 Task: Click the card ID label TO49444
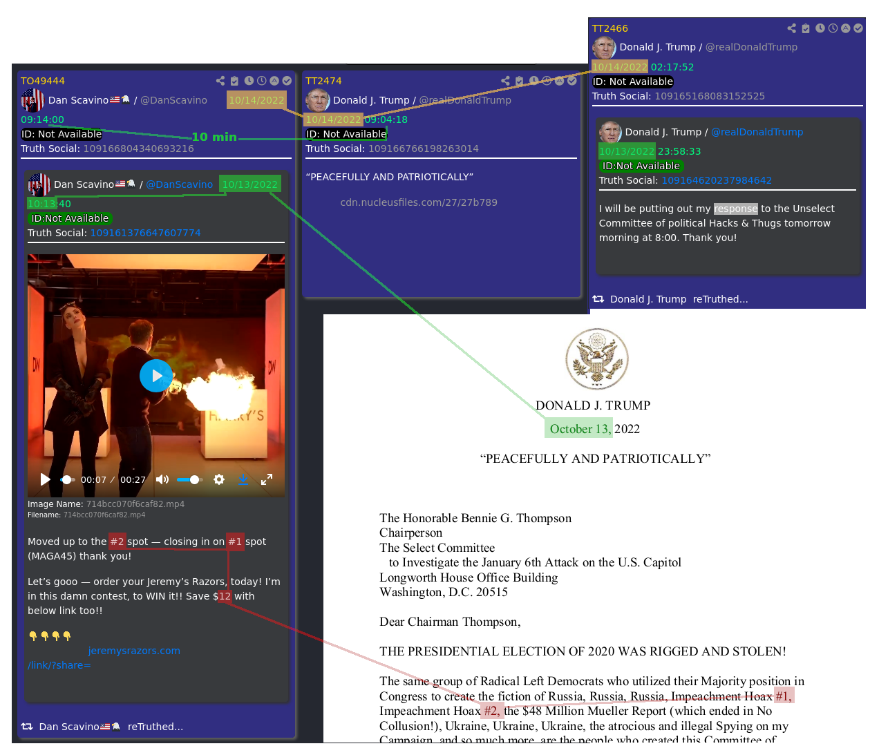pyautogui.click(x=43, y=81)
